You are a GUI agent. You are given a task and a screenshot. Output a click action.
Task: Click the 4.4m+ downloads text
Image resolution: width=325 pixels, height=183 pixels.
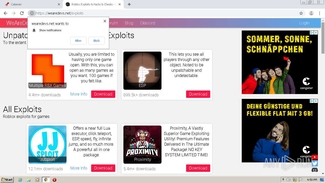click(44, 95)
